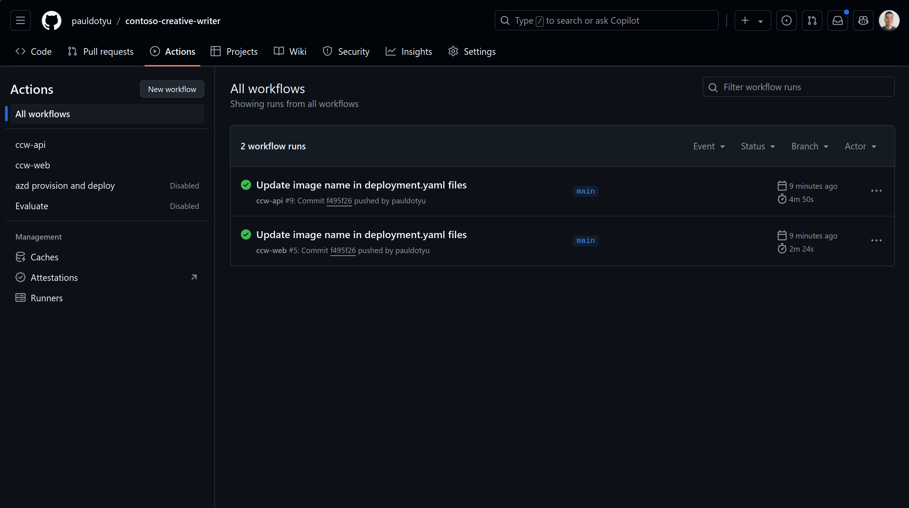The height and width of the screenshot is (508, 909).
Task: Click the New workflow button
Action: pyautogui.click(x=172, y=89)
